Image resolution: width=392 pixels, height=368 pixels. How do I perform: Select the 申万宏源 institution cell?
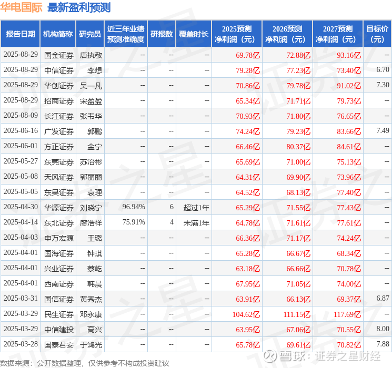[59, 238]
